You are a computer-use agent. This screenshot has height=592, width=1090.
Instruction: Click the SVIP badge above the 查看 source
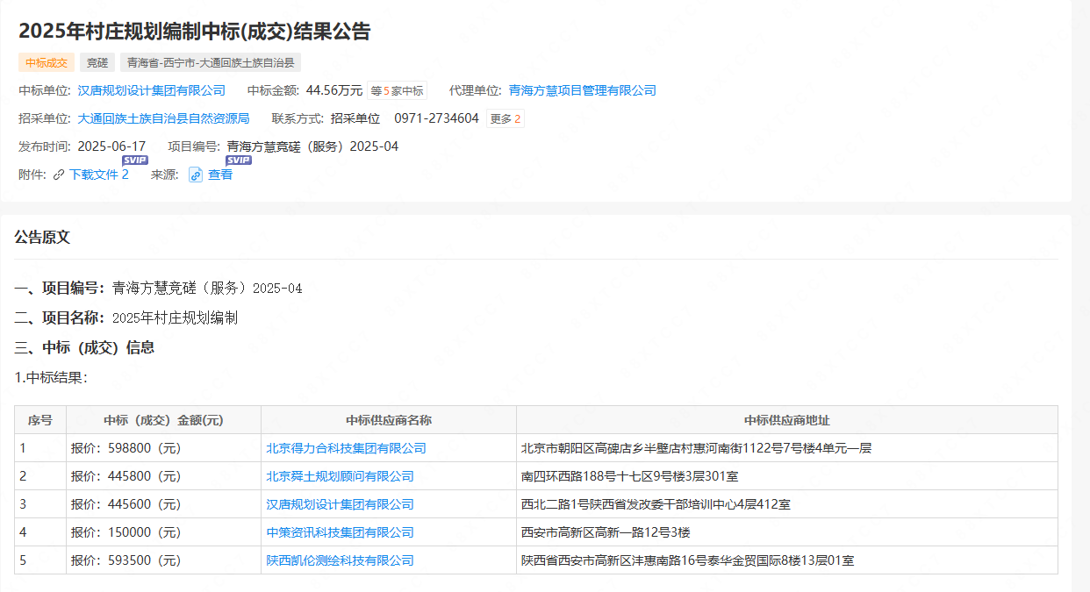click(x=235, y=160)
